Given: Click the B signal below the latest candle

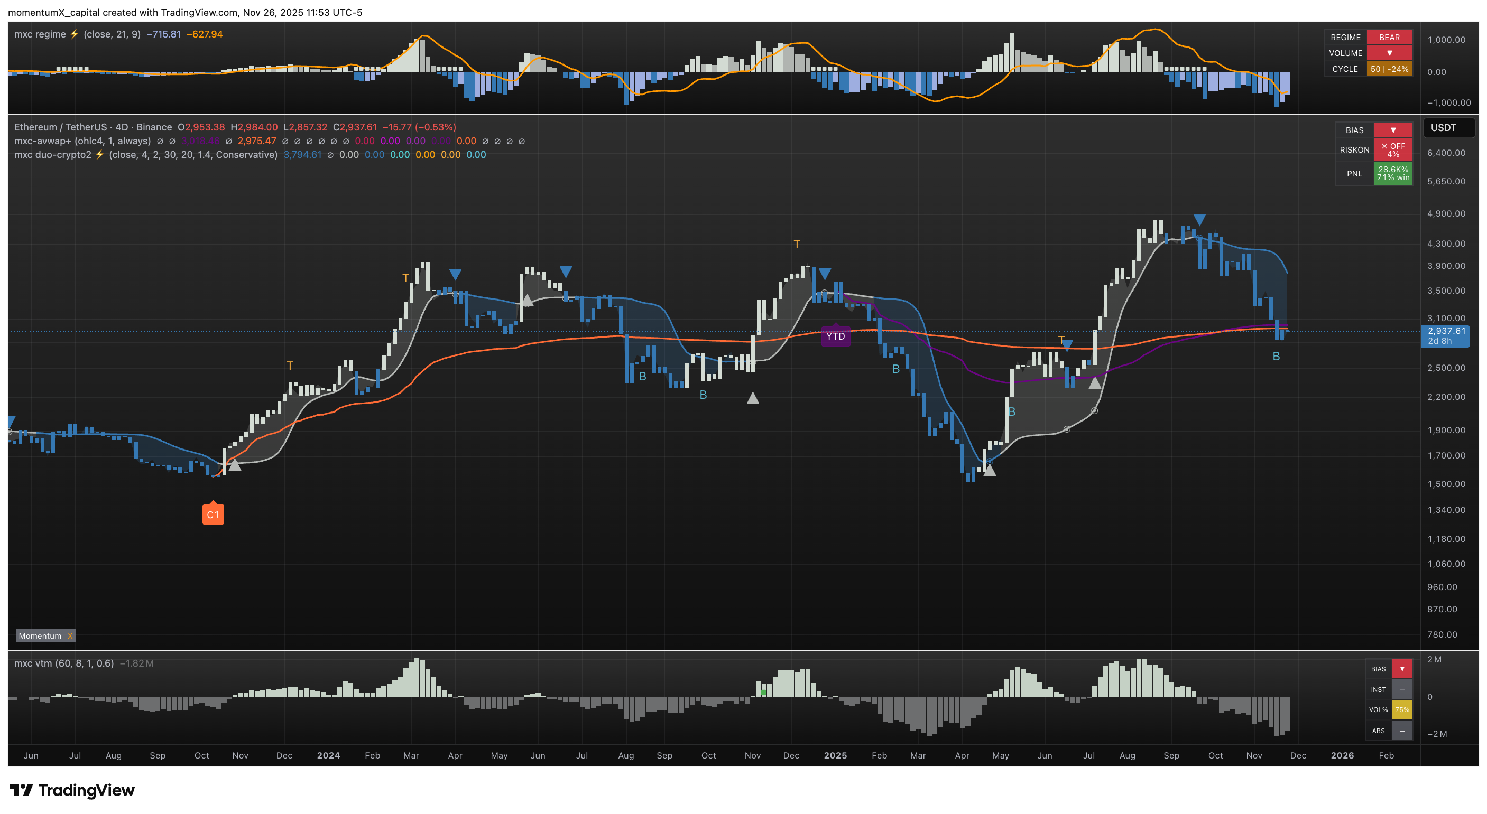Looking at the screenshot, I should click(1276, 357).
